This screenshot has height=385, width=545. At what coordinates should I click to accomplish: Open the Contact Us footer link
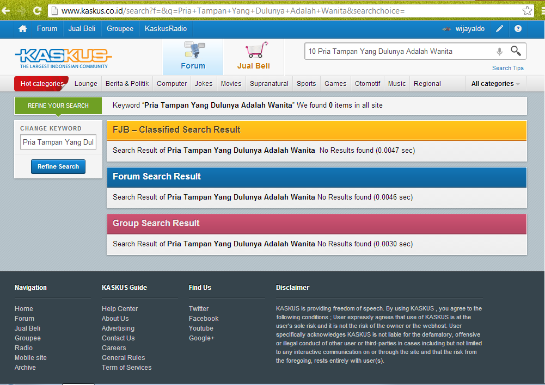[x=118, y=338]
